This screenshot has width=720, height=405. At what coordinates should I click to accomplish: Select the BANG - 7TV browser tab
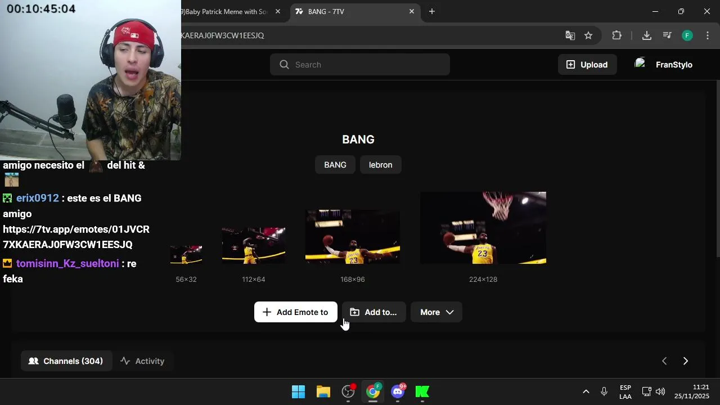click(354, 11)
